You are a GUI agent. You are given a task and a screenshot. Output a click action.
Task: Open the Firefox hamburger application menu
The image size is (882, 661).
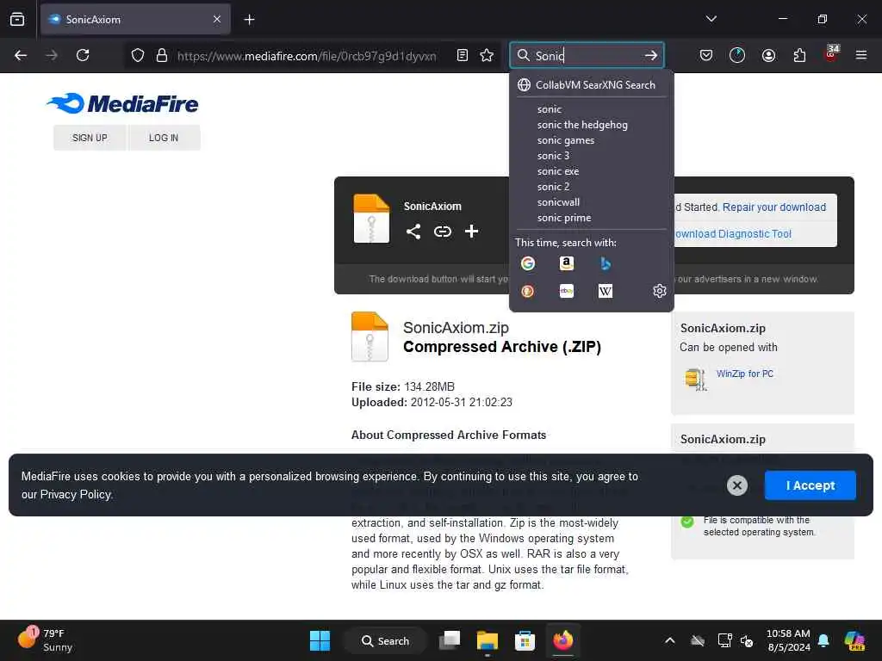coord(861,55)
